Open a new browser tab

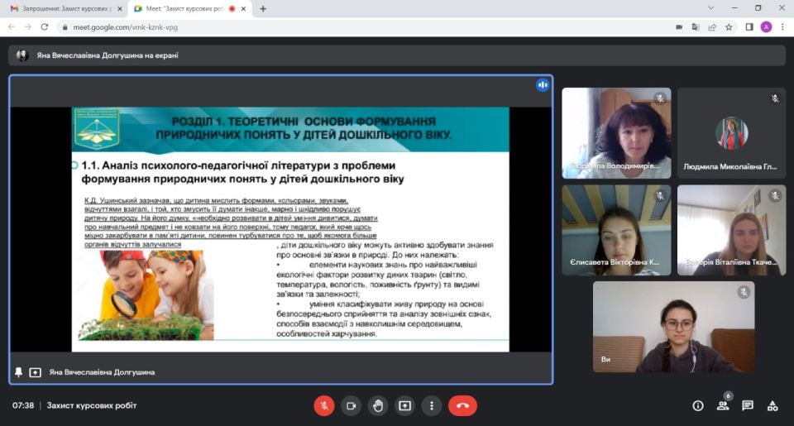click(263, 8)
